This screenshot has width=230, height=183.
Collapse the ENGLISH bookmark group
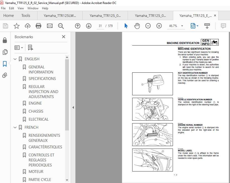click(x=15, y=59)
